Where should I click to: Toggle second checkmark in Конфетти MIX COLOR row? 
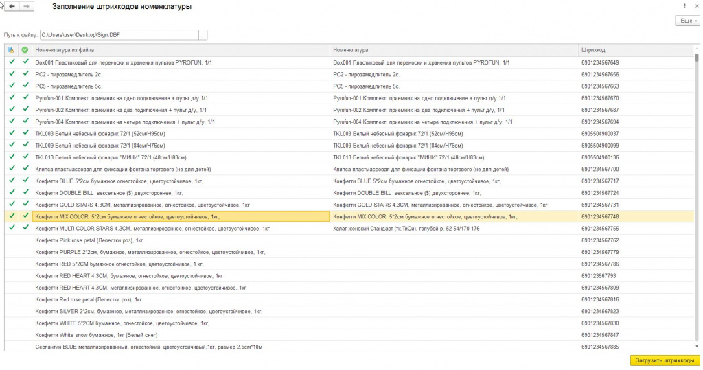[x=25, y=216]
